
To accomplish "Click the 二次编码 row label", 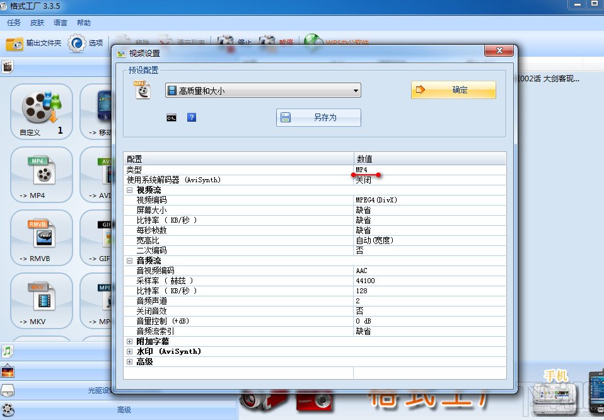I will pos(151,250).
